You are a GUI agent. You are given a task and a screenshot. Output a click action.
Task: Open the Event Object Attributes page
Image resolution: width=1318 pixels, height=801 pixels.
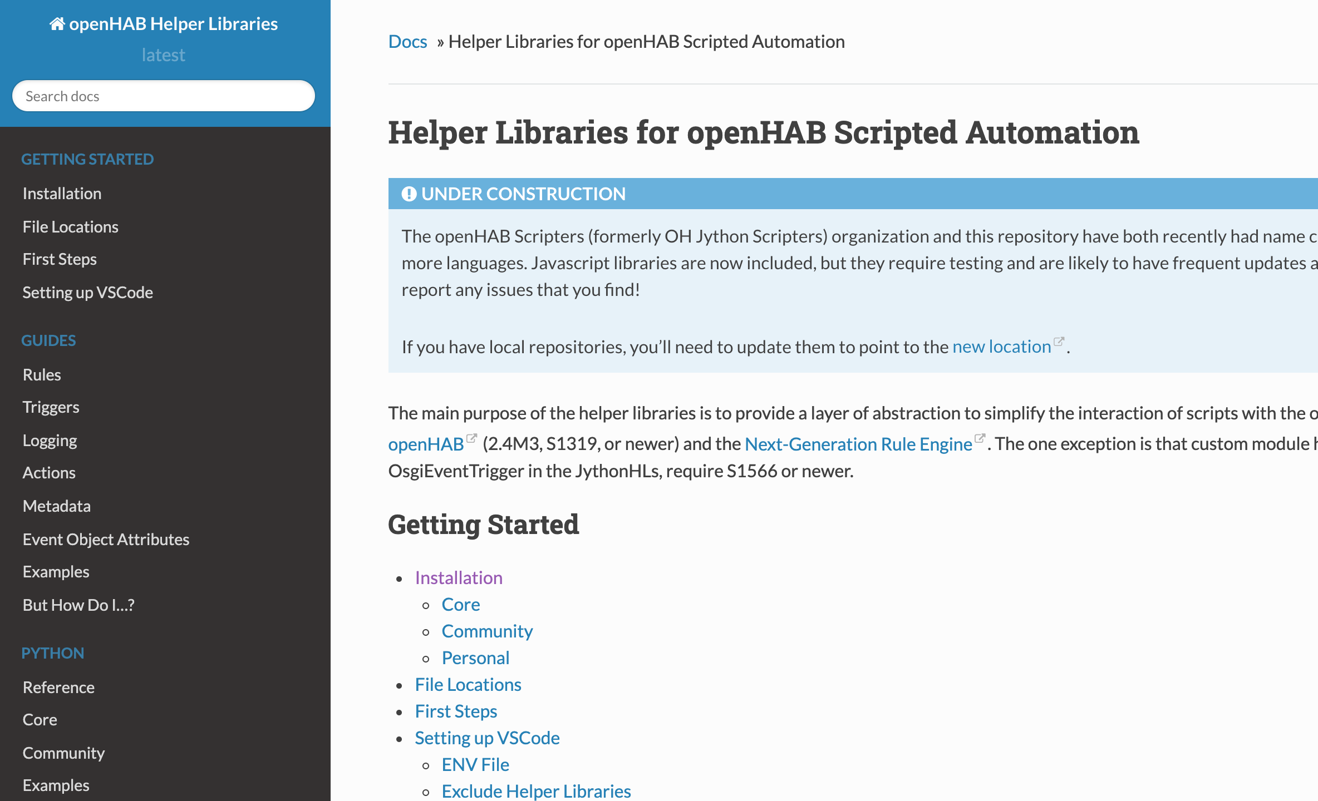pyautogui.click(x=106, y=539)
